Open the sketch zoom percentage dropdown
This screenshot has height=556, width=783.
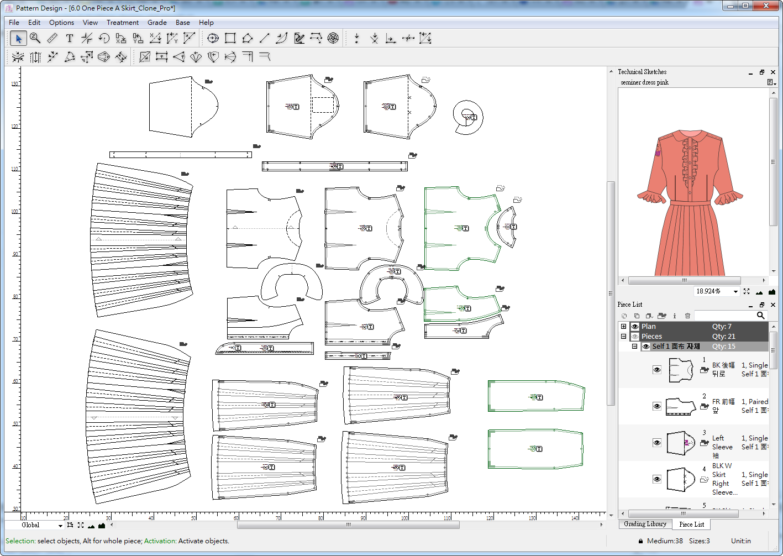click(x=735, y=291)
